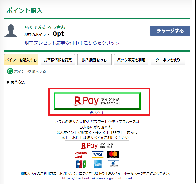The image size is (196, 184).
Task: Click the large R Pay payment button
Action: [x=97, y=101]
